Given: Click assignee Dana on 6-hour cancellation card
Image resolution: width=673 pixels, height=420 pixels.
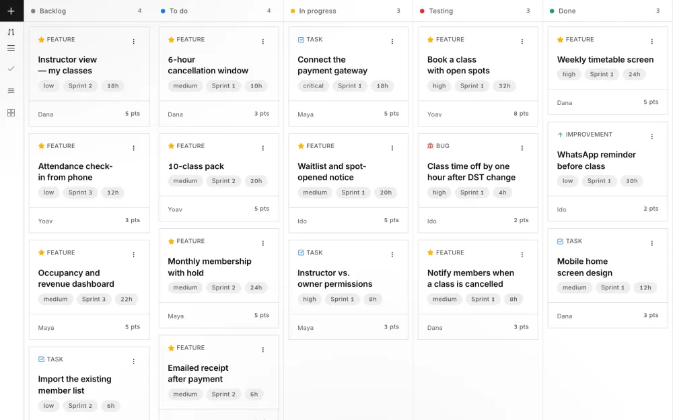Looking at the screenshot, I should pyautogui.click(x=175, y=114).
